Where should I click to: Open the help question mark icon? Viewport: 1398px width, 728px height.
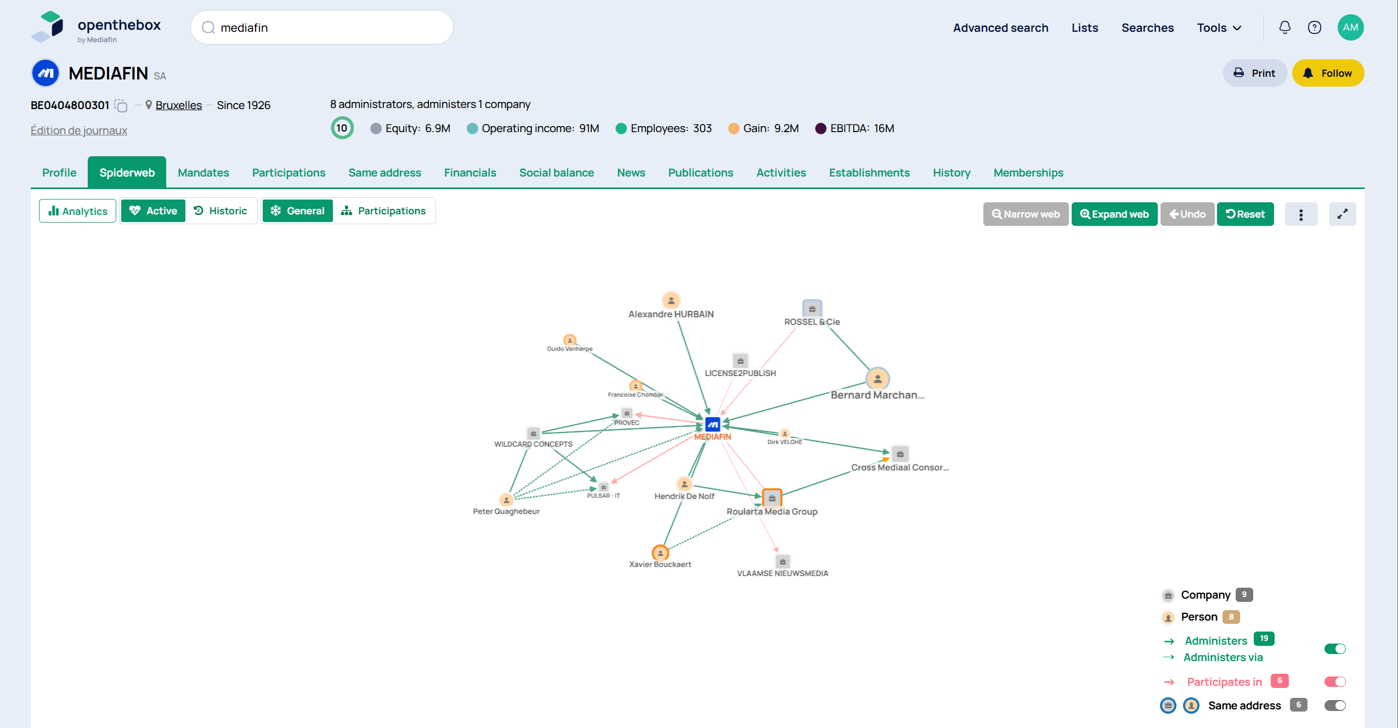(x=1314, y=27)
